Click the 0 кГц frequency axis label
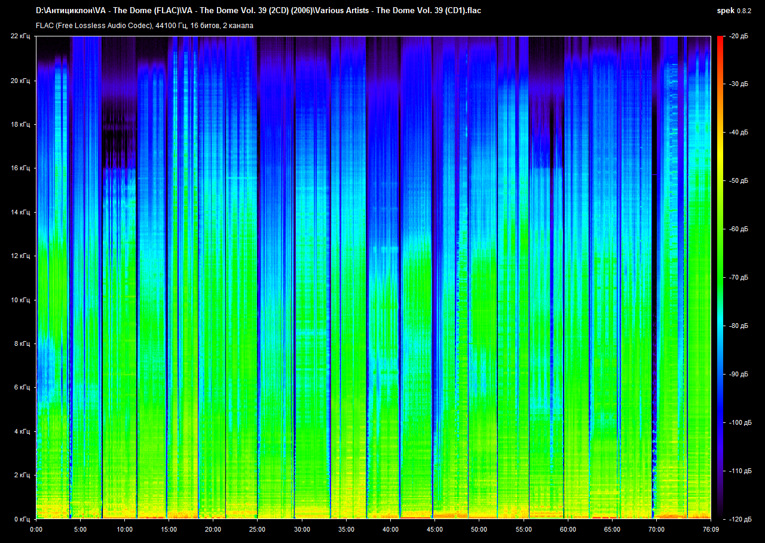Image resolution: width=765 pixels, height=543 pixels. point(22,519)
